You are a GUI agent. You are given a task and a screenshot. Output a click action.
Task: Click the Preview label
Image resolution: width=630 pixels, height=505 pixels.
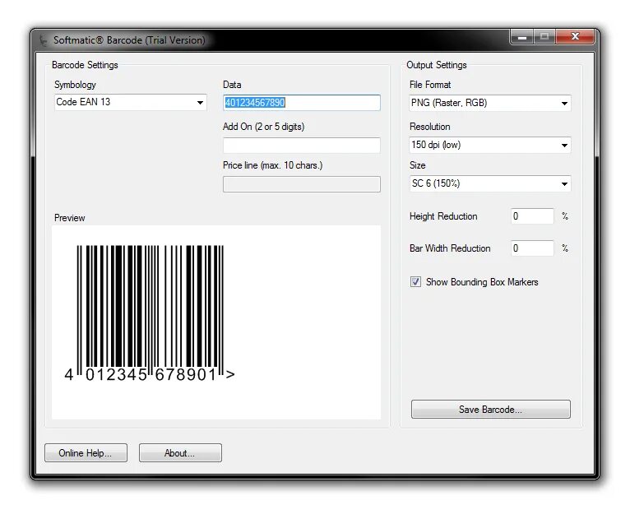click(x=70, y=218)
